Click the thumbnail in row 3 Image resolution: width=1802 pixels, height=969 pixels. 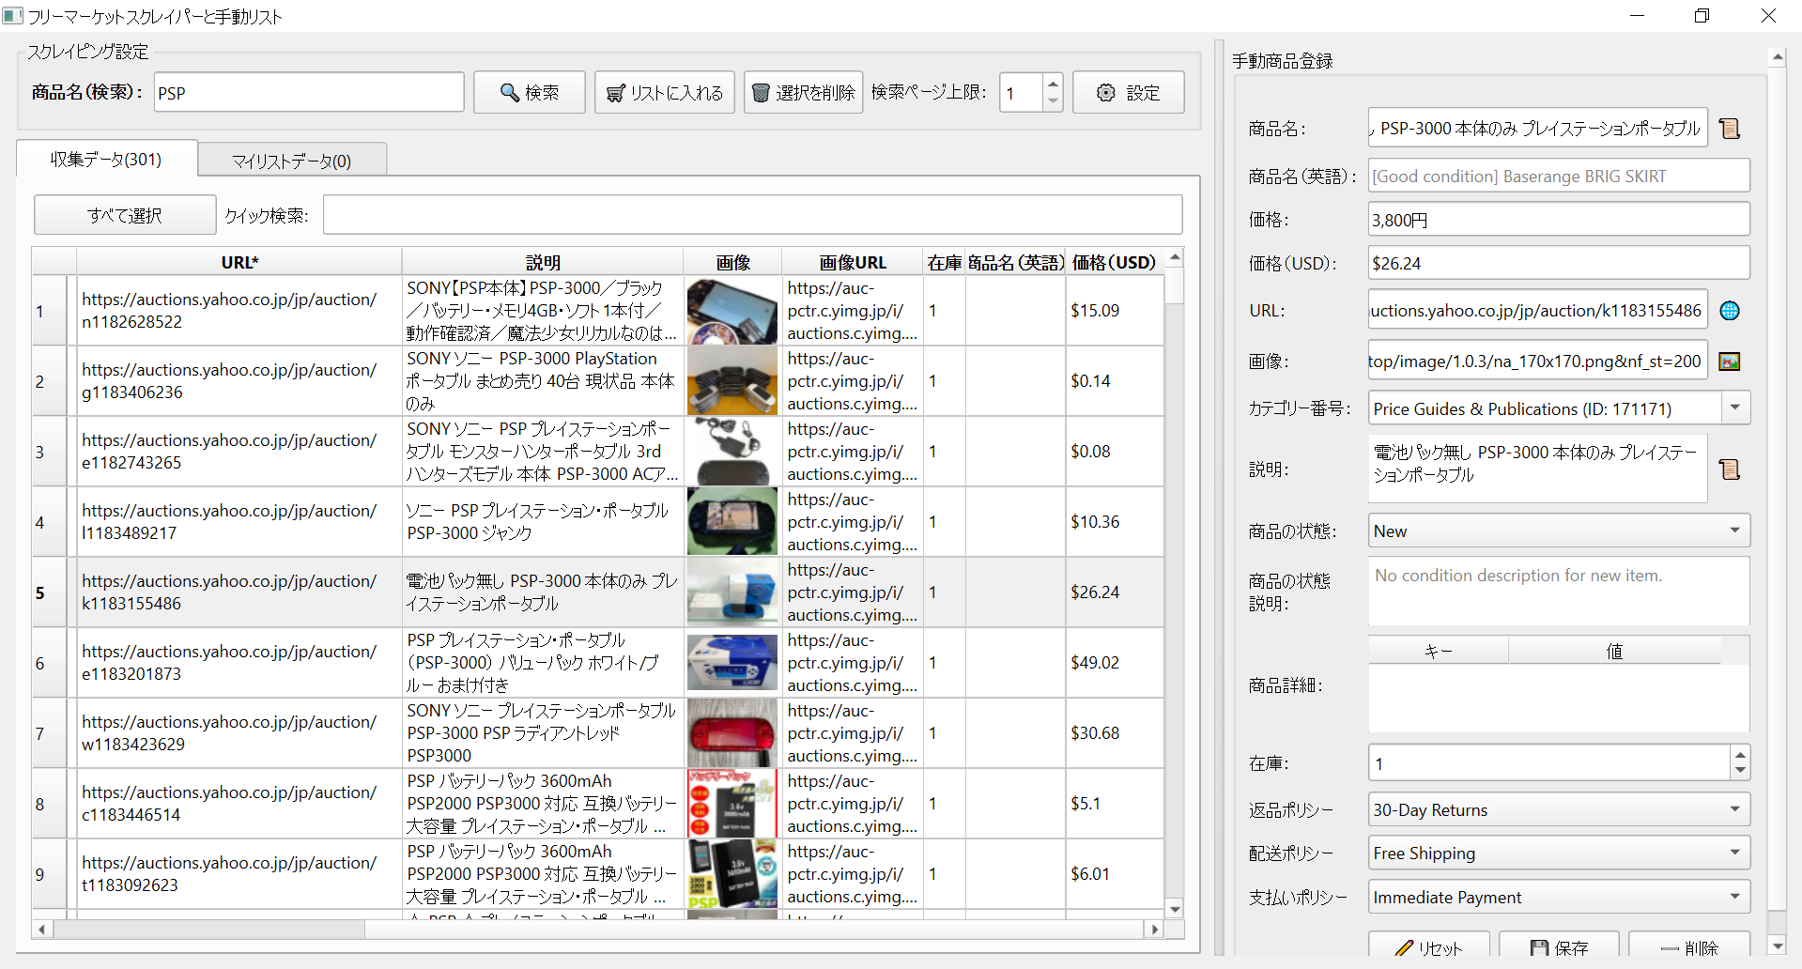pos(732,452)
